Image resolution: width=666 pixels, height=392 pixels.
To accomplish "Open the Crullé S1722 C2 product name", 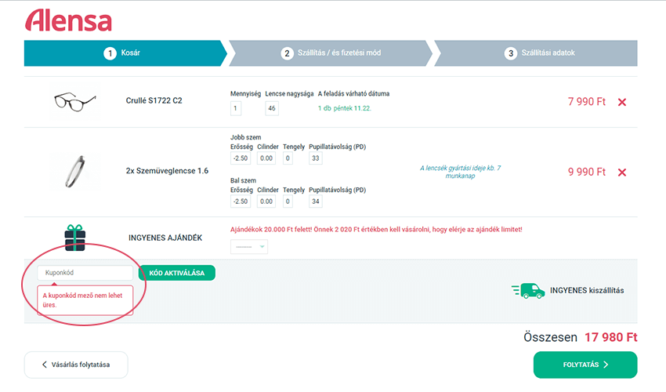I will [154, 101].
